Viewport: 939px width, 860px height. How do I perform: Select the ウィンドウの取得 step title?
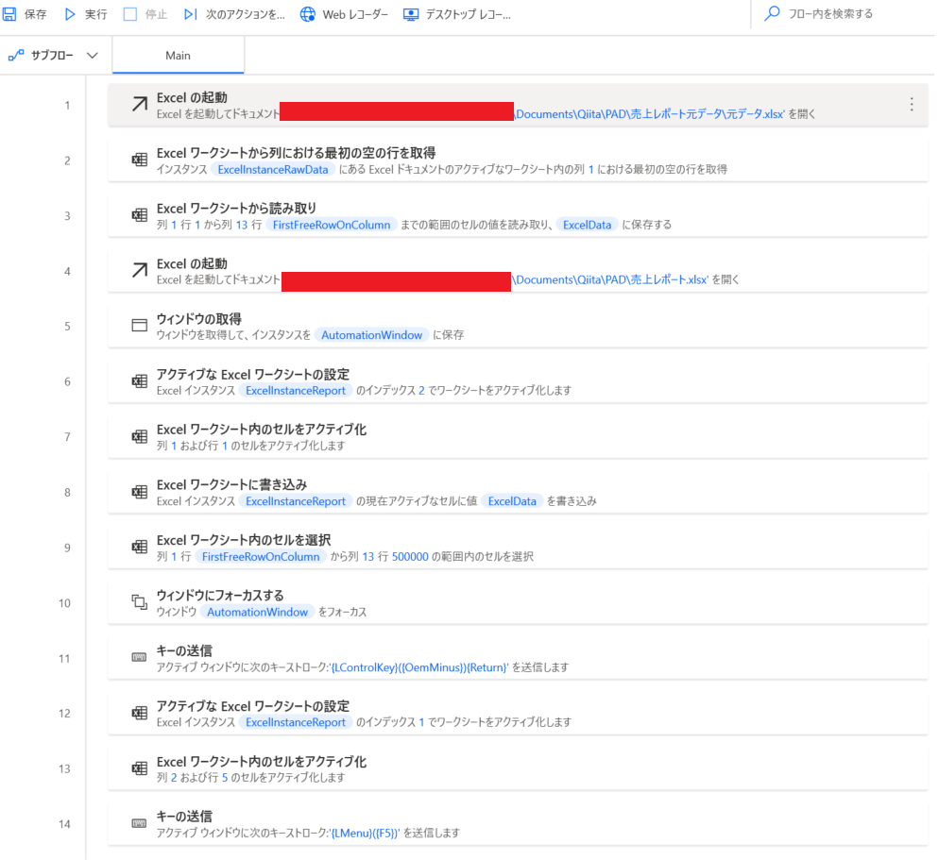click(198, 318)
